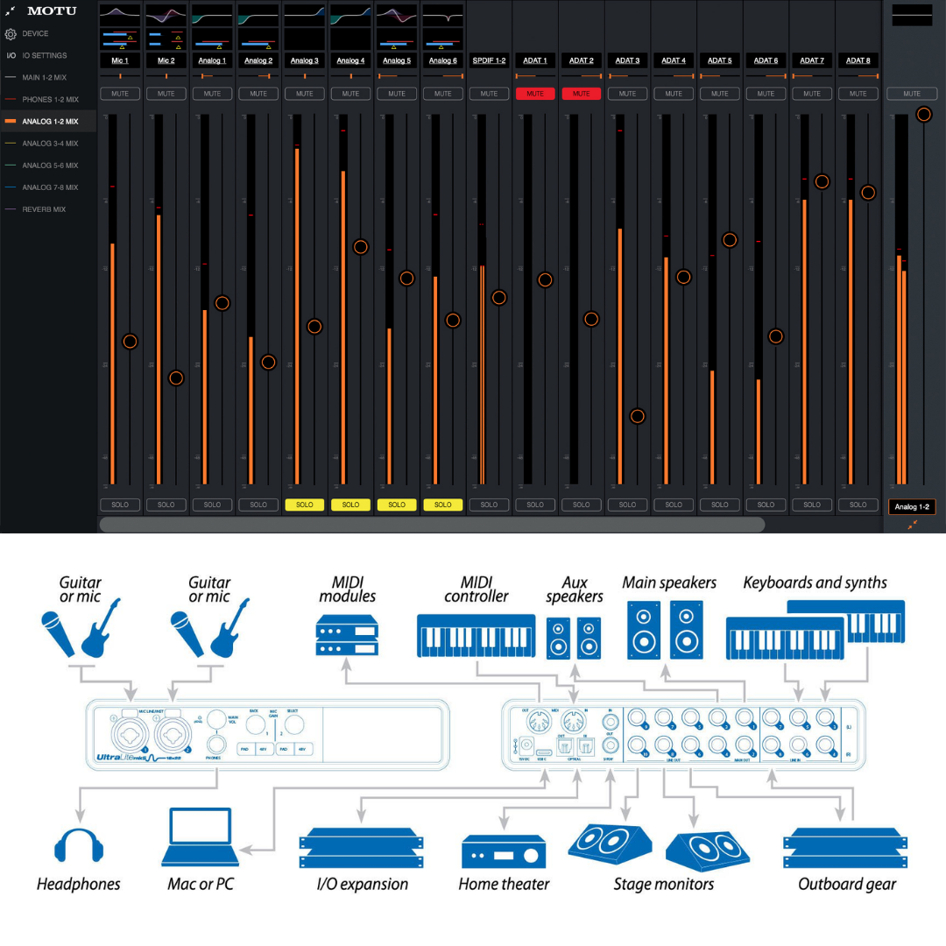946x946 pixels.
Task: Mute the Mic 1 channel
Action: [x=119, y=94]
